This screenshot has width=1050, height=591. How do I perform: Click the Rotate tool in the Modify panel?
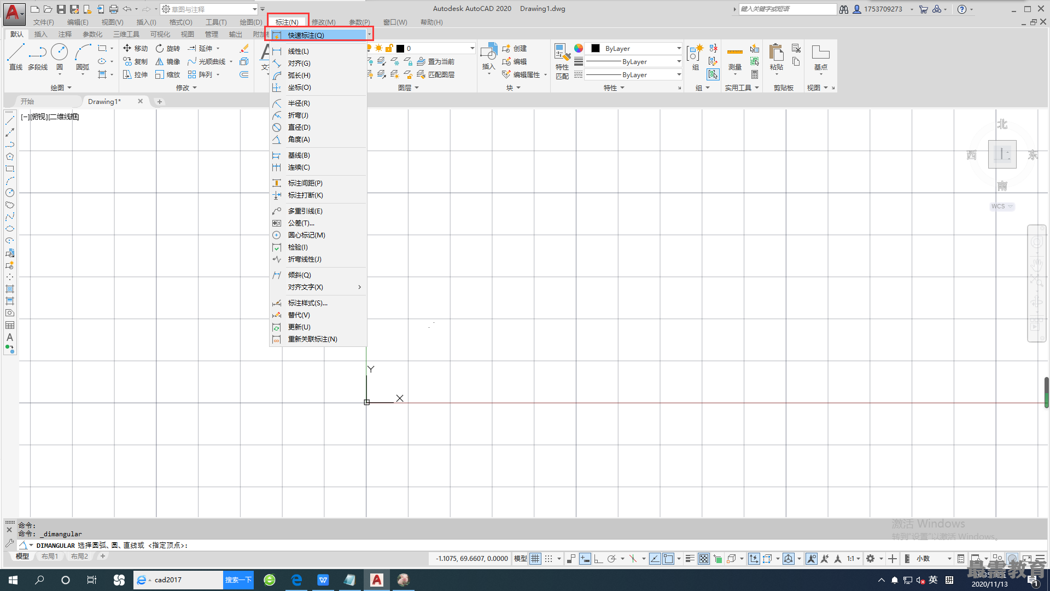click(168, 48)
